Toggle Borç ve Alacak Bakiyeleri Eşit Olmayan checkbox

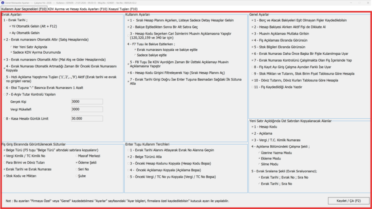click(252, 20)
